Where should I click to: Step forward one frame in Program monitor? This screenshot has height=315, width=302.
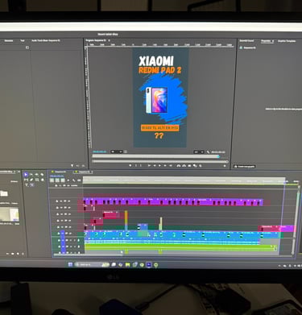tap(165, 165)
